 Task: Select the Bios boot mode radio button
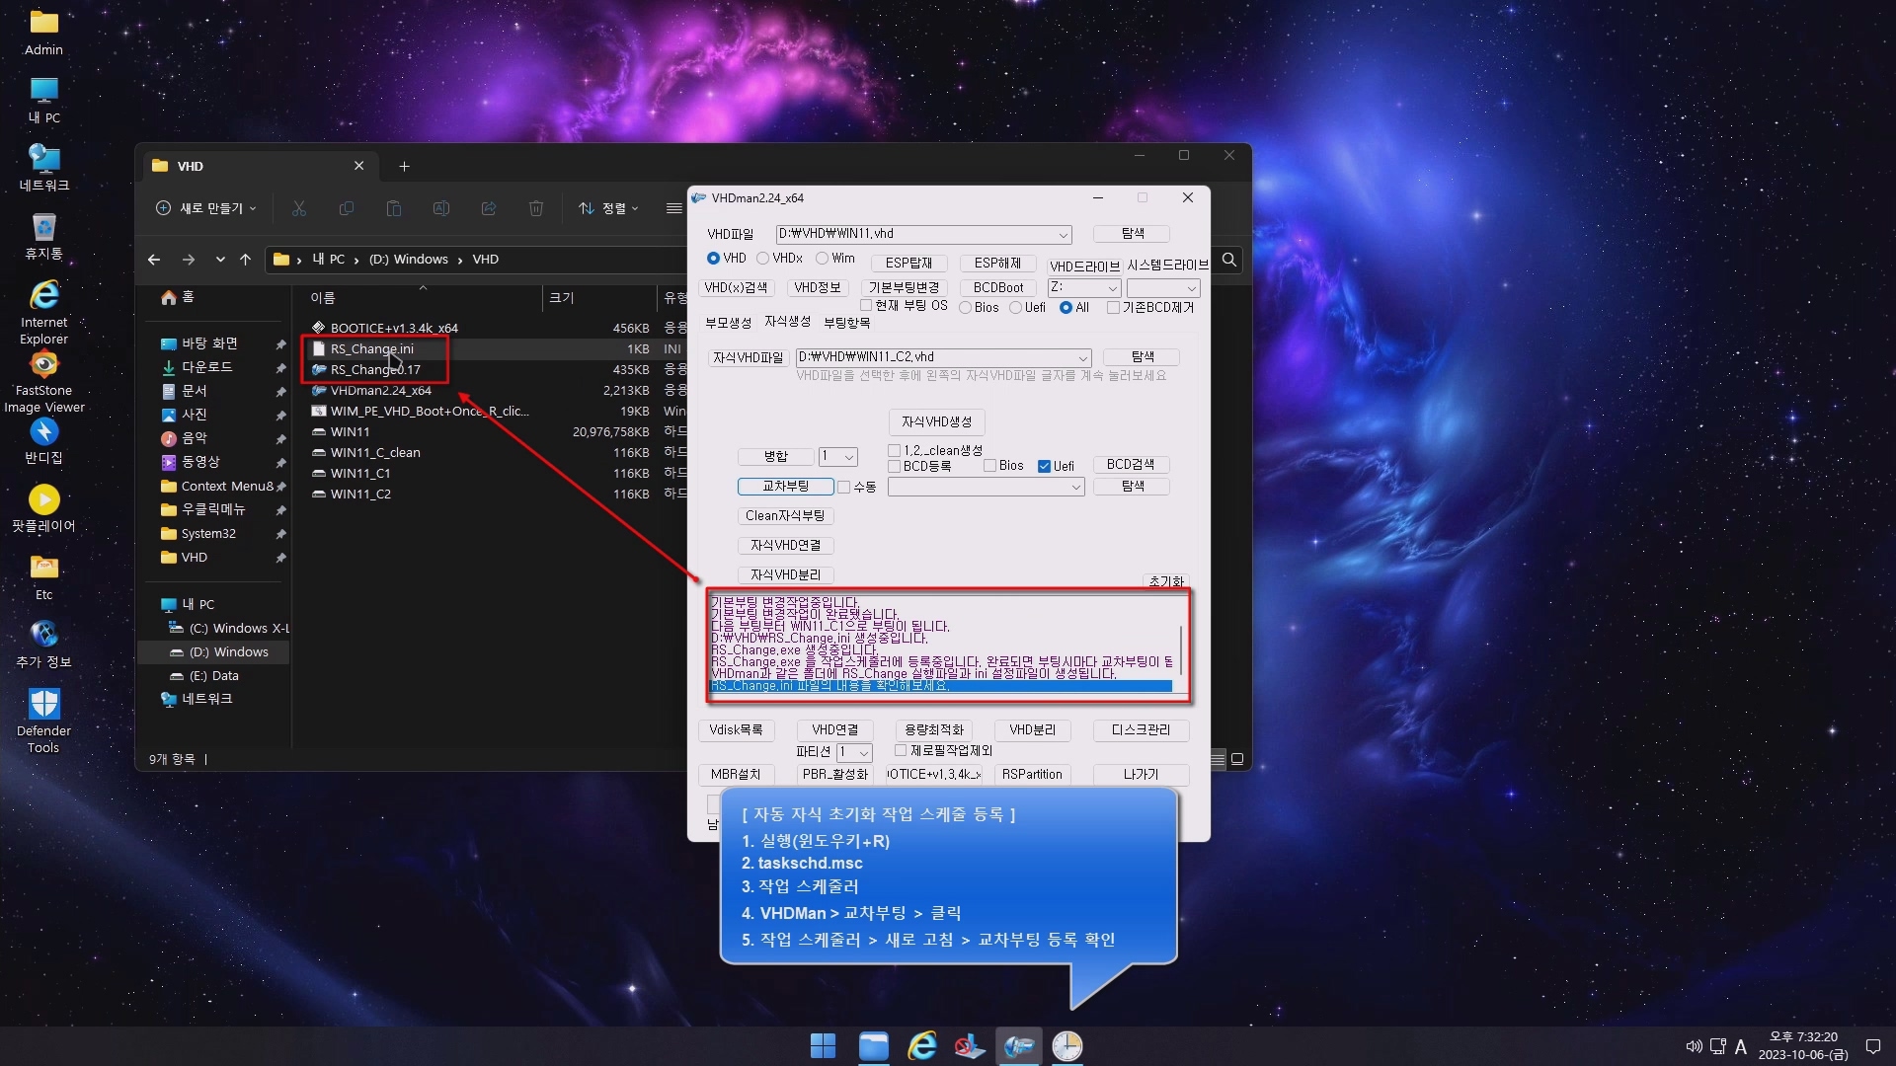pyautogui.click(x=979, y=308)
